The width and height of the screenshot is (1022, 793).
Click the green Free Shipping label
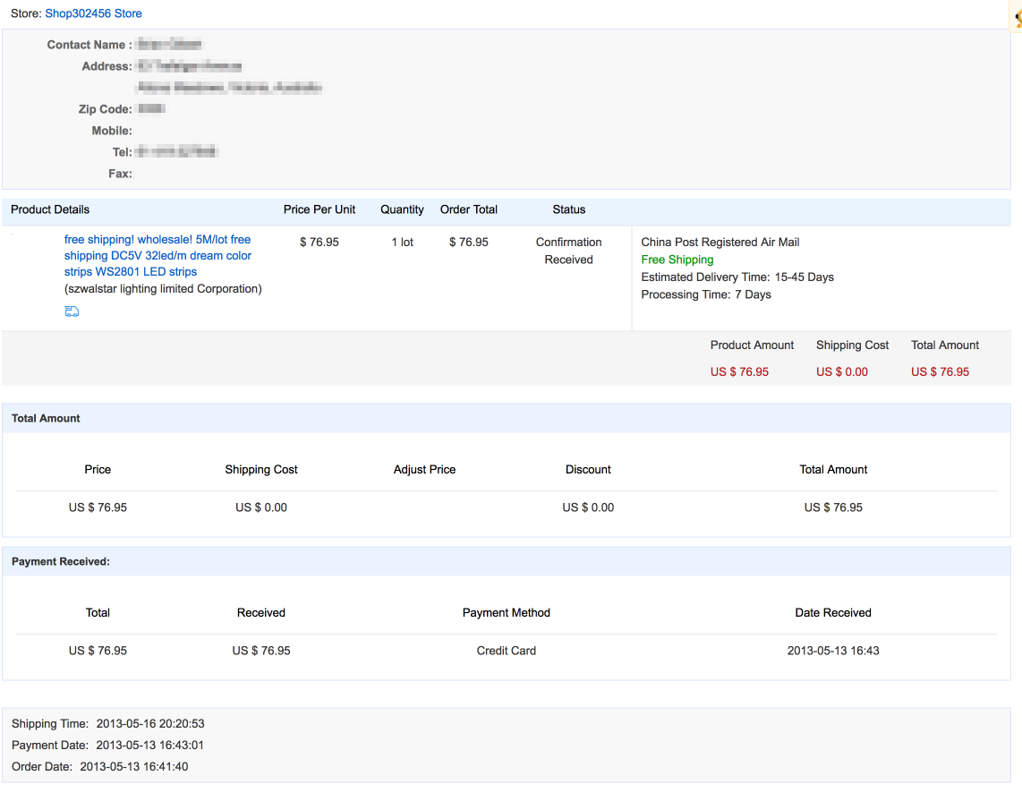(x=677, y=260)
